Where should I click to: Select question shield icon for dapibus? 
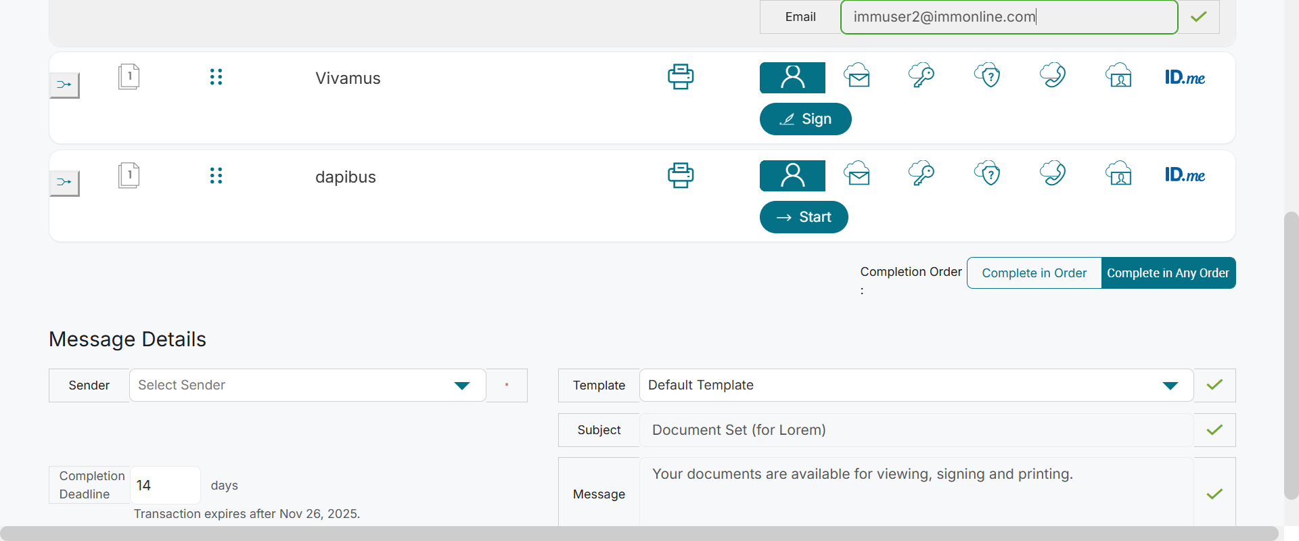click(x=988, y=174)
